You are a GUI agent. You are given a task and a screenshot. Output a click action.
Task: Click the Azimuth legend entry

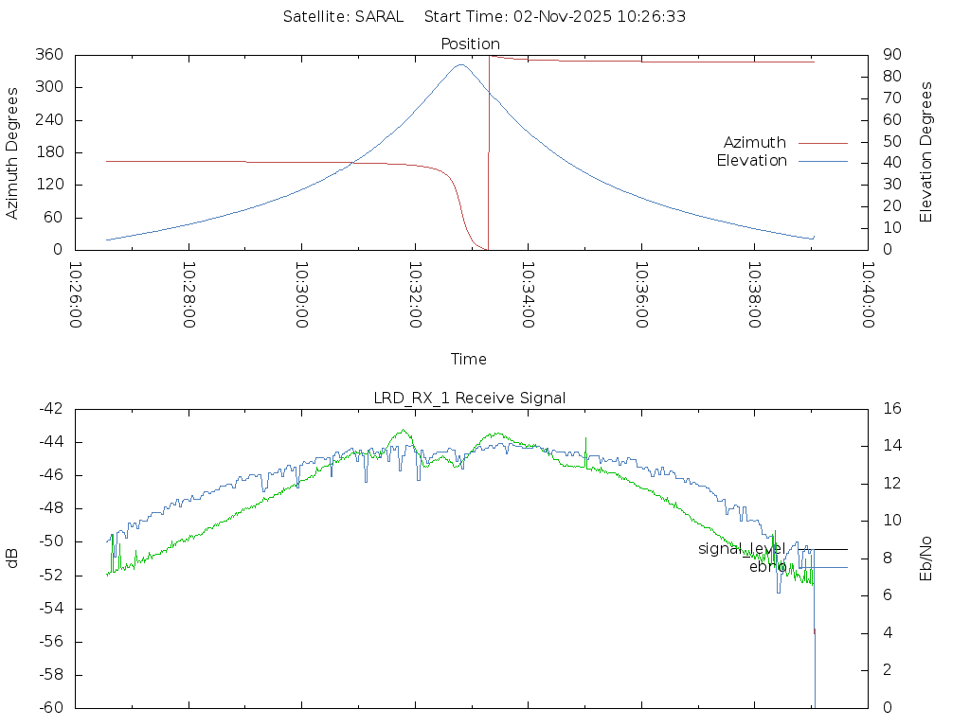(x=754, y=143)
